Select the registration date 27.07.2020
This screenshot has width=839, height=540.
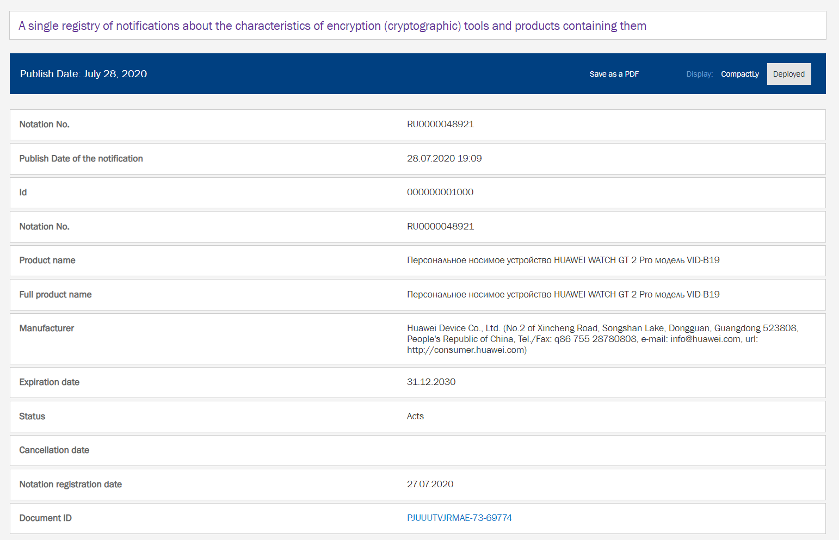430,484
